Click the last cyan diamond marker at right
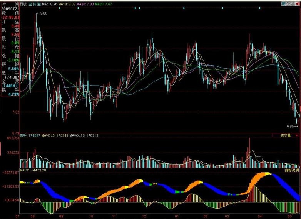Viewport: 301px width, 219px height. point(259,8)
